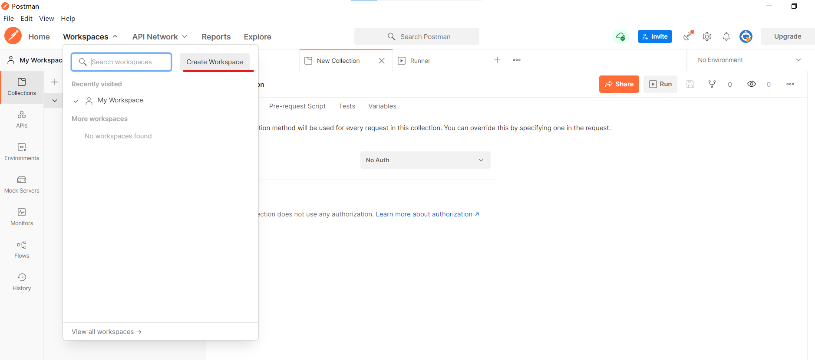Switch to the Runner tab
Image resolution: width=815 pixels, height=360 pixels.
click(420, 61)
